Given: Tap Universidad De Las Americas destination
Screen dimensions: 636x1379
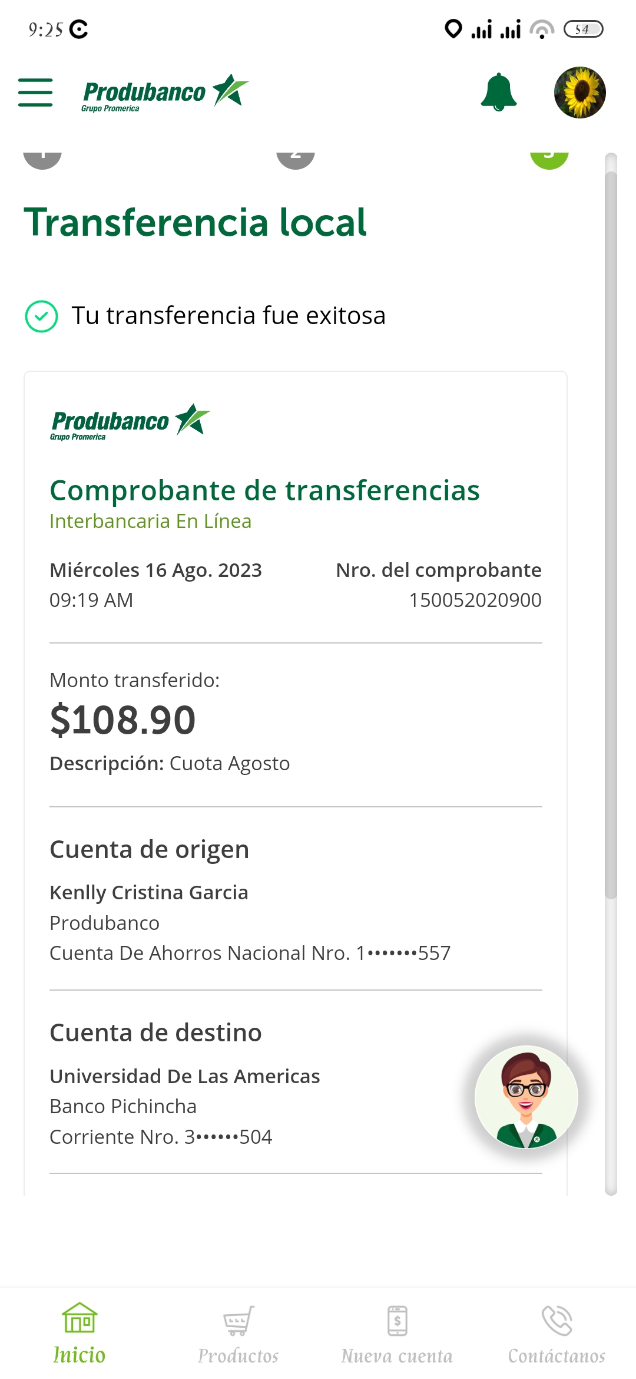Looking at the screenshot, I should [184, 1076].
